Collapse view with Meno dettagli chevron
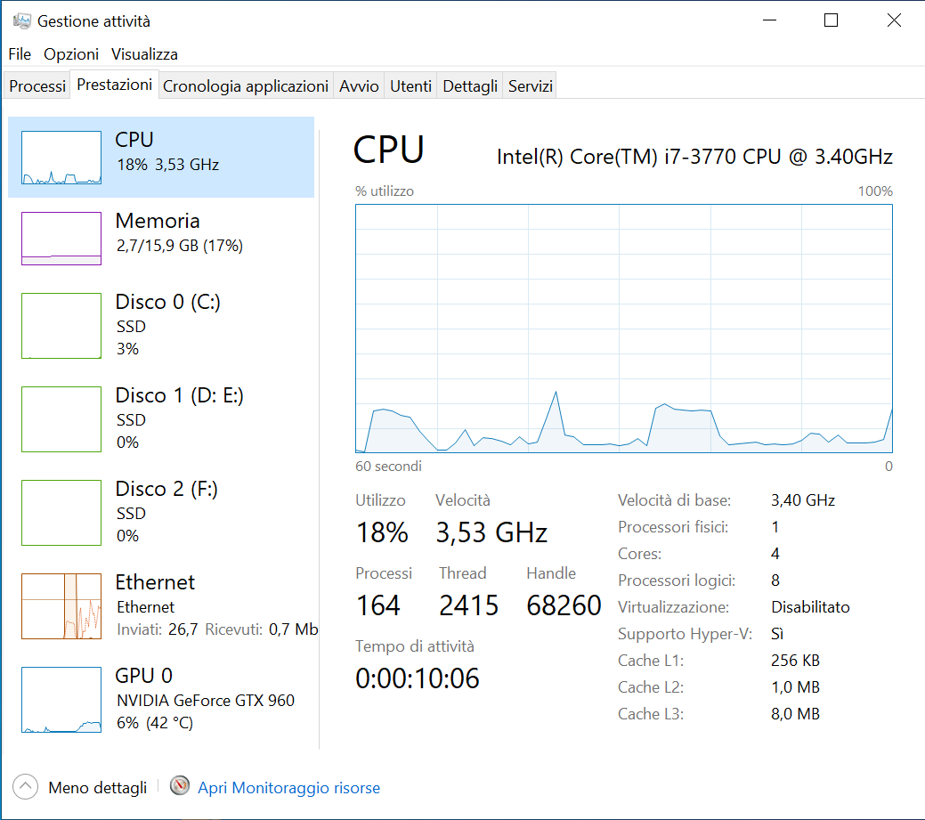925x820 pixels. tap(26, 787)
